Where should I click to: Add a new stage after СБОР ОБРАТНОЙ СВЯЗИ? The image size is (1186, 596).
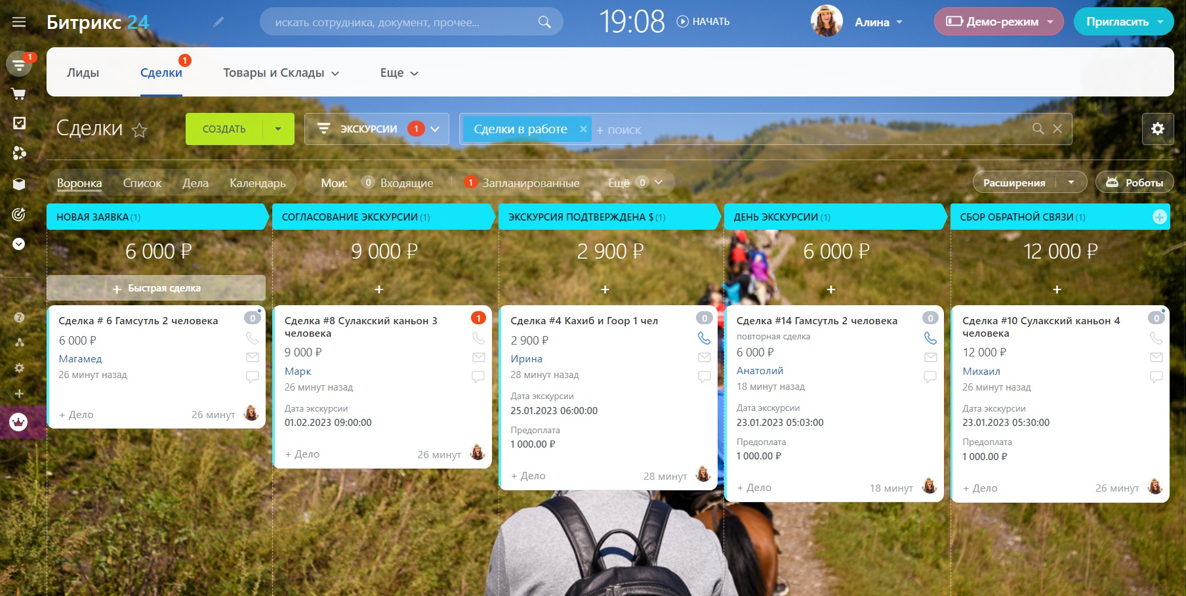click(1160, 217)
